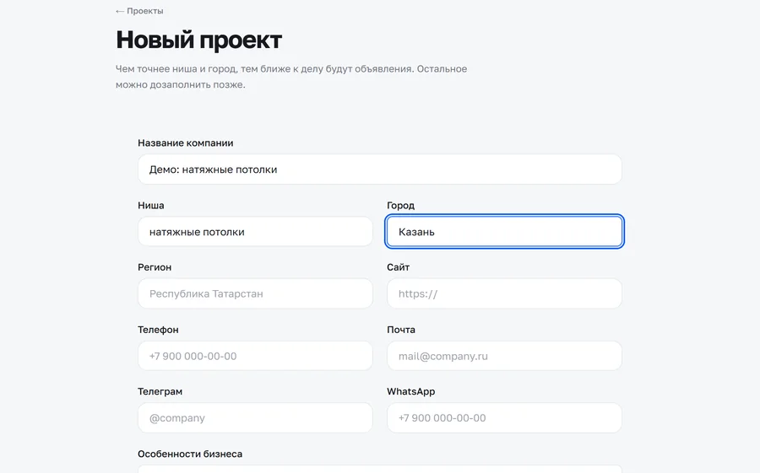
Task: Click the Город label
Action: (400, 205)
